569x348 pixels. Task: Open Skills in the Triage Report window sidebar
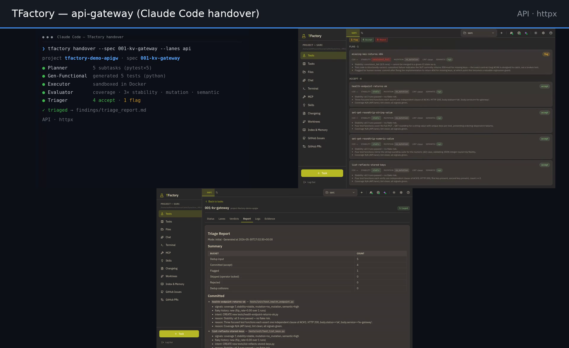tap(180, 261)
